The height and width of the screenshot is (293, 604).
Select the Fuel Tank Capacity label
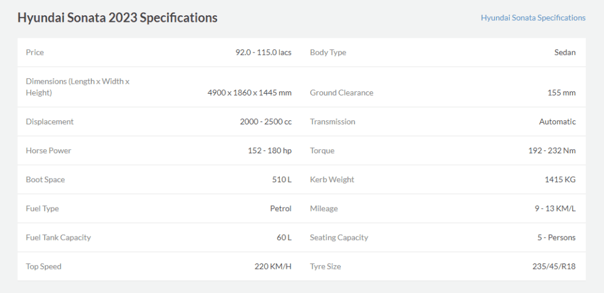click(58, 238)
